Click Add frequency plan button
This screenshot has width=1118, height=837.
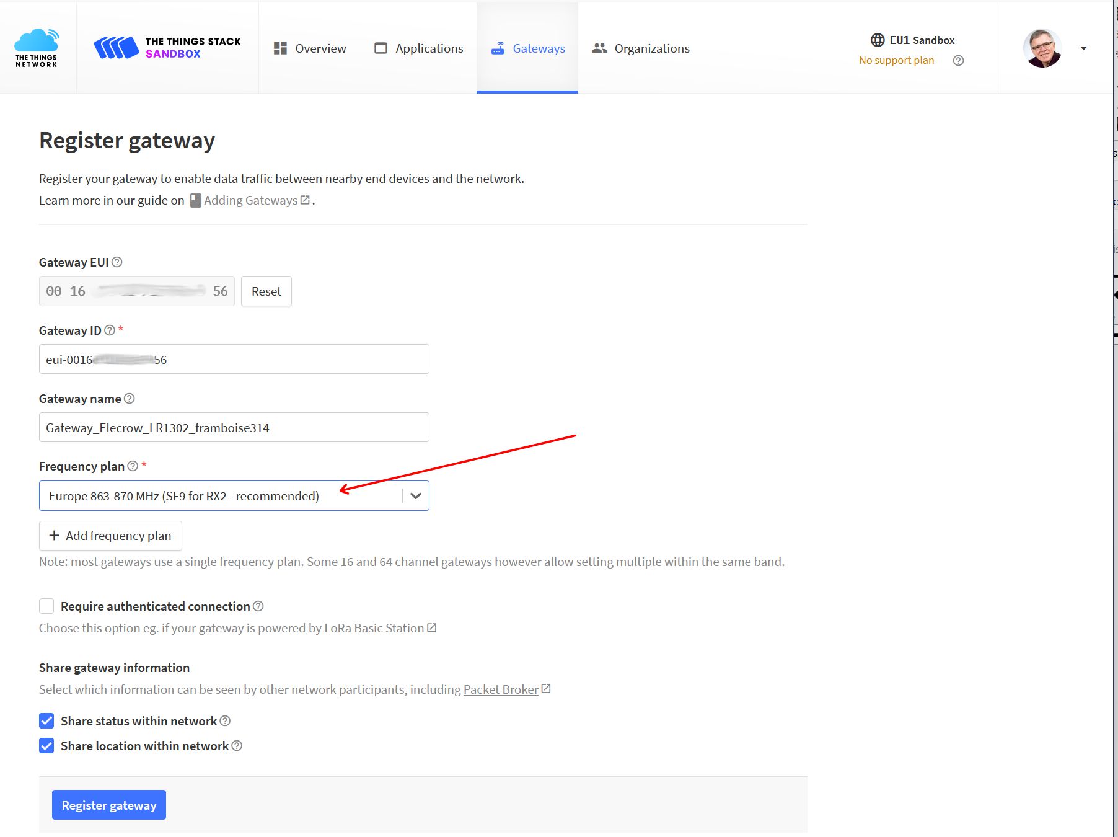[x=110, y=536]
